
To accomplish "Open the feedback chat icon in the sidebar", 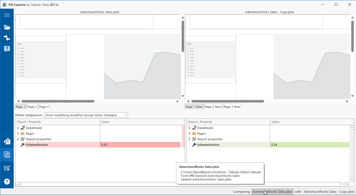I will coord(7,48).
